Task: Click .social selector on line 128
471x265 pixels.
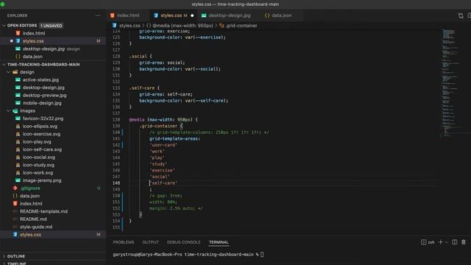Action: click(138, 57)
